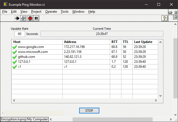
Task: Open the Tools menu
Action: coord(65,12)
